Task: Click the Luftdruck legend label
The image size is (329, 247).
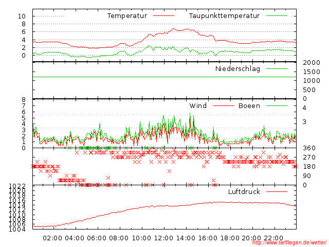Action: tap(244, 192)
